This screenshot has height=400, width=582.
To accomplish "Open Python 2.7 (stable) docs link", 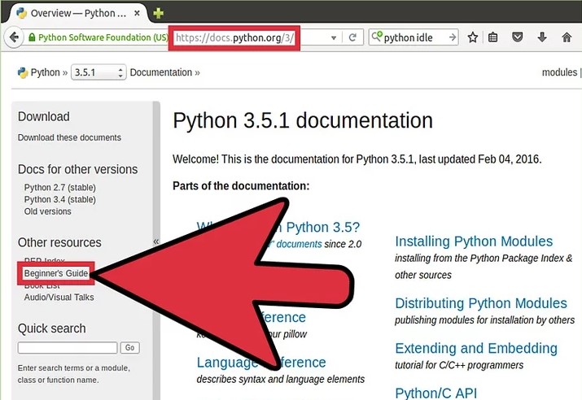I will [x=60, y=188].
